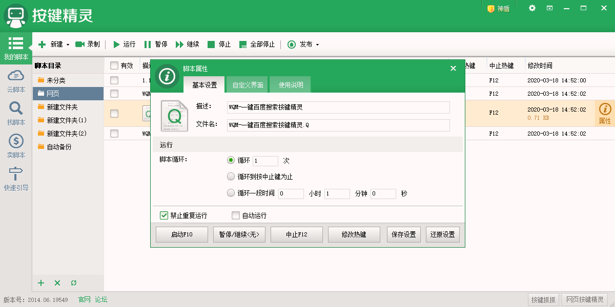The height and width of the screenshot is (307, 615).
Task: Stop the script with 停止
Action: (x=219, y=45)
